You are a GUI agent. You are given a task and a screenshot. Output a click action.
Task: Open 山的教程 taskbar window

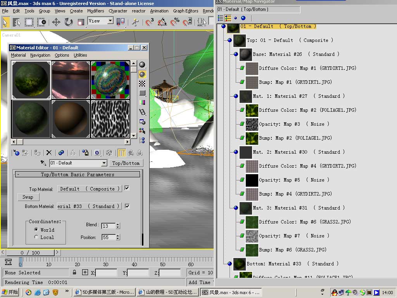point(168,292)
